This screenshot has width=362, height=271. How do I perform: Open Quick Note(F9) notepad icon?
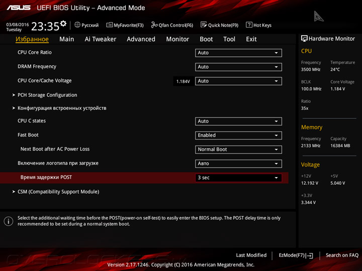(204, 25)
